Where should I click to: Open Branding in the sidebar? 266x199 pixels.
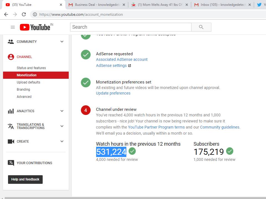pos(23,90)
